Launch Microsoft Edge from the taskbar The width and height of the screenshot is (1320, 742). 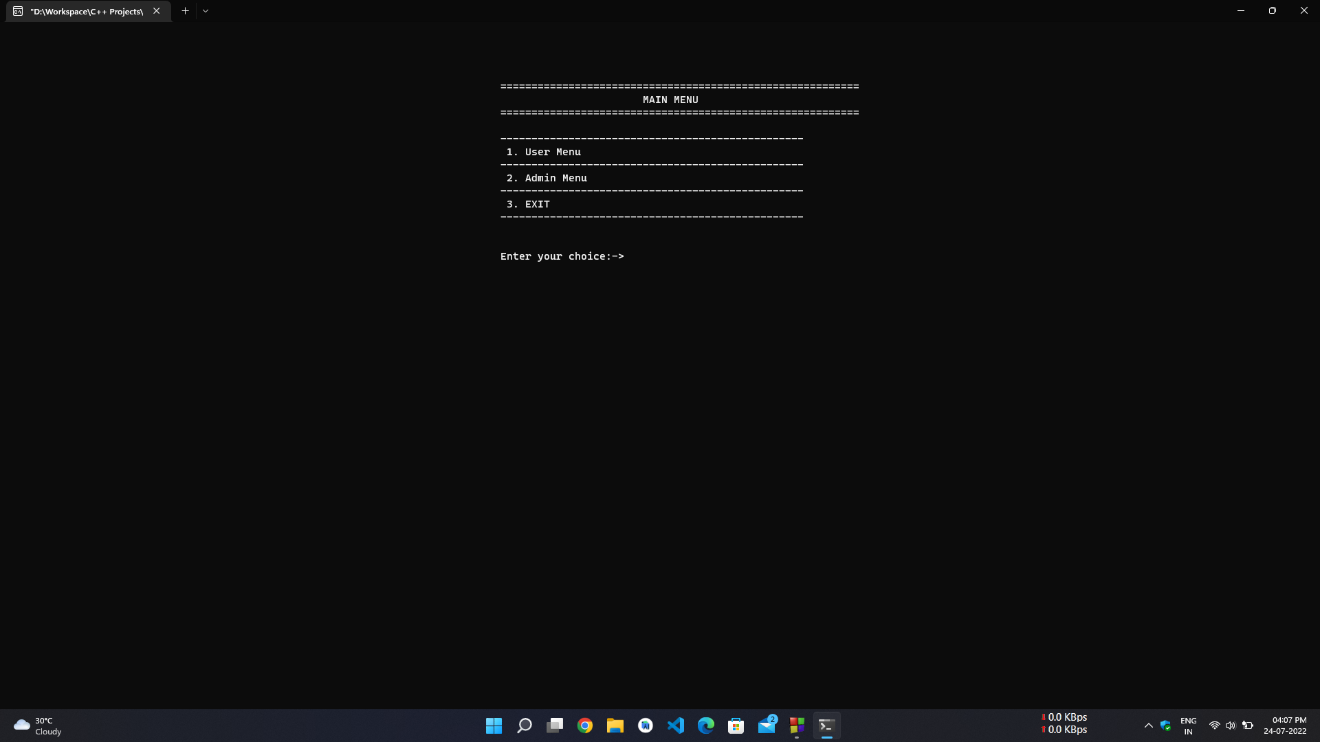coord(706,726)
